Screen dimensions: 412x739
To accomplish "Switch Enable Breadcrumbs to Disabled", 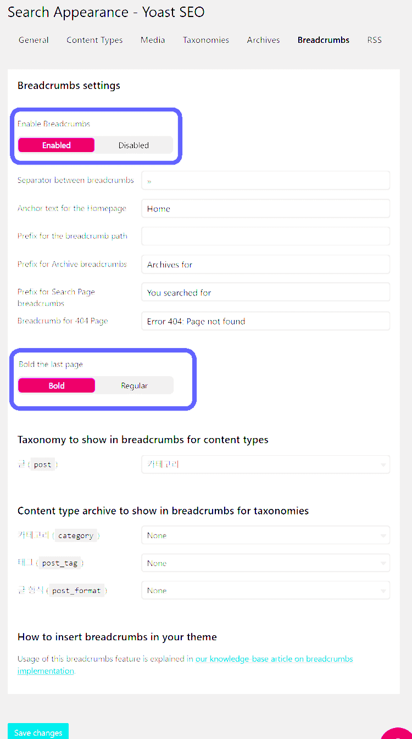I will click(x=133, y=145).
